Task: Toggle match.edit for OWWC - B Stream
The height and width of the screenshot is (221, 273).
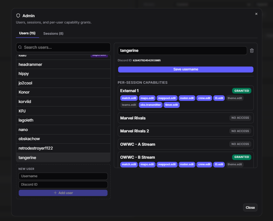Action: tap(129, 165)
